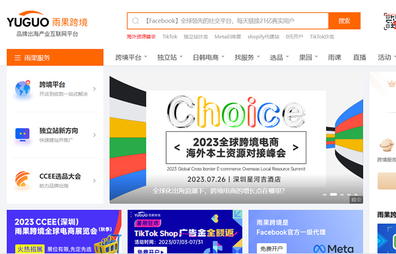Open the TikTok Shop 广告金全额返 banner
396x254 pixels.
pyautogui.click(x=185, y=232)
